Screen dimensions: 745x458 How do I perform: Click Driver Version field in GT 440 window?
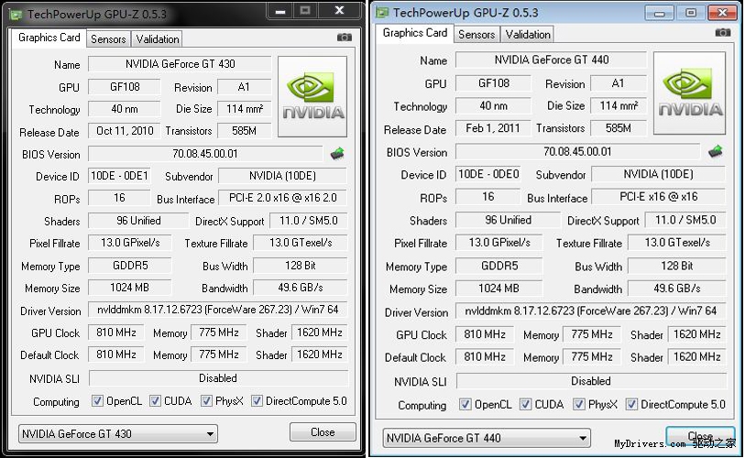pyautogui.click(x=590, y=311)
